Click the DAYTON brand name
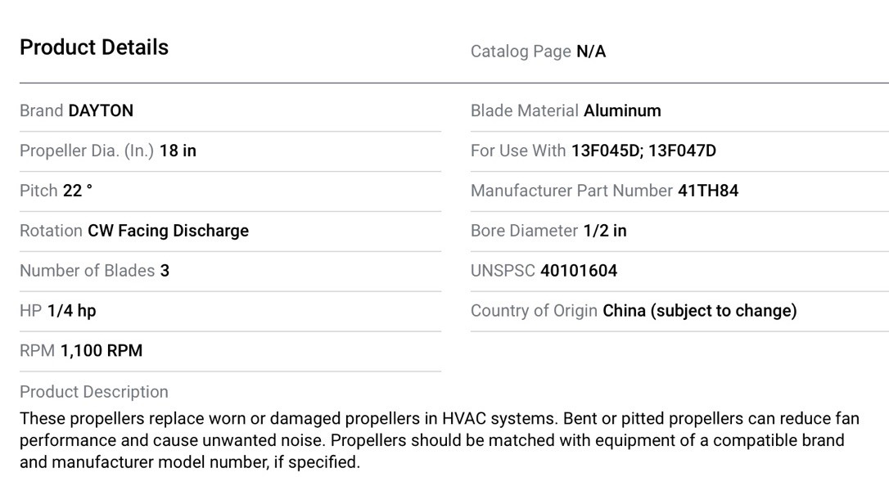This screenshot has width=889, height=477. [x=101, y=110]
